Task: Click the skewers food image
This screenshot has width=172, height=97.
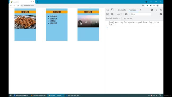Action: click(25, 22)
